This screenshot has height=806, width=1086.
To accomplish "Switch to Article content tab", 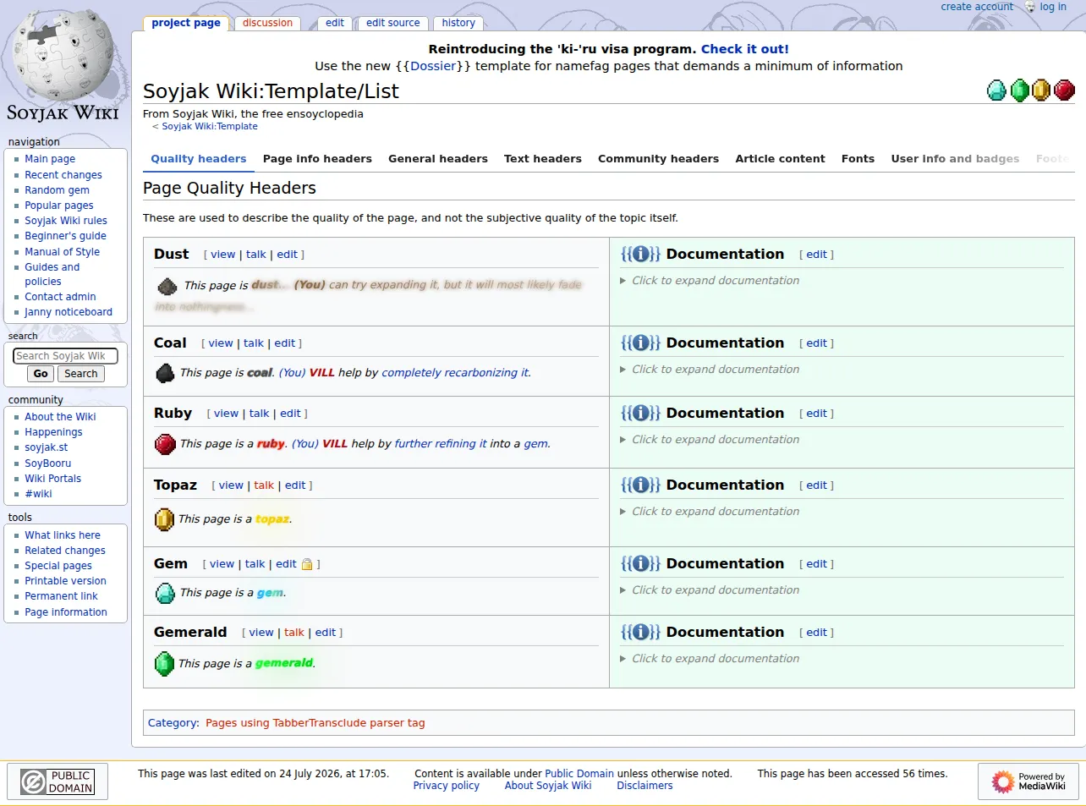I will pyautogui.click(x=780, y=158).
